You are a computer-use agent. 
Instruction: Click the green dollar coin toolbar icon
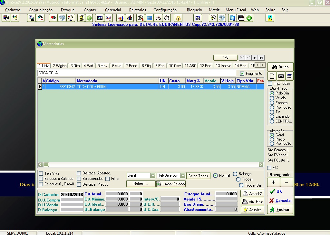point(89,18)
